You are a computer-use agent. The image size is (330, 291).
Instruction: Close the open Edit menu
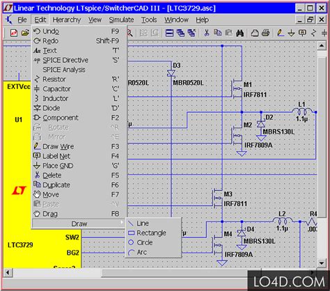(x=40, y=20)
